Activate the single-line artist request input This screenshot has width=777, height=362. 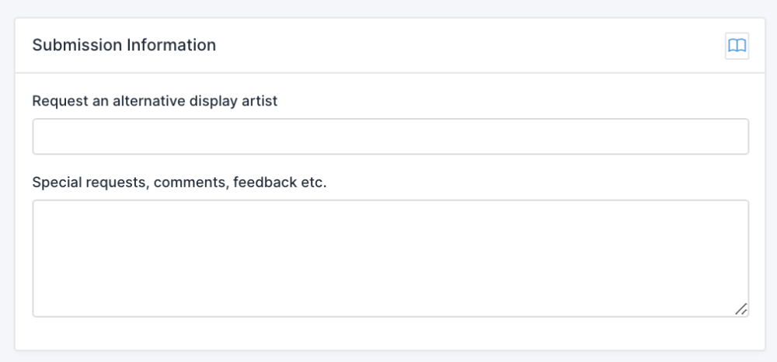click(390, 137)
